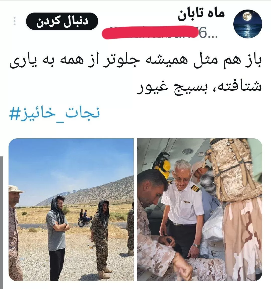This screenshot has height=289, width=271.
Task: Open the helicopter pilot photo
Action: 199,210
